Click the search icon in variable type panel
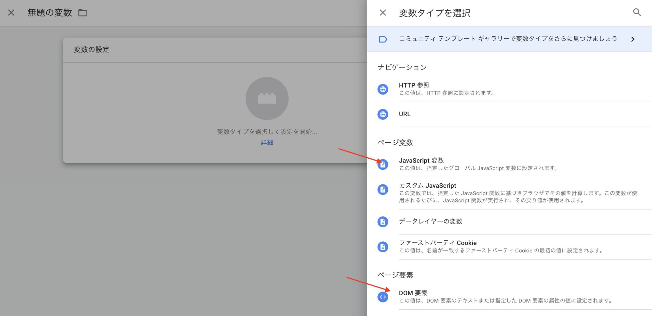 (x=637, y=12)
